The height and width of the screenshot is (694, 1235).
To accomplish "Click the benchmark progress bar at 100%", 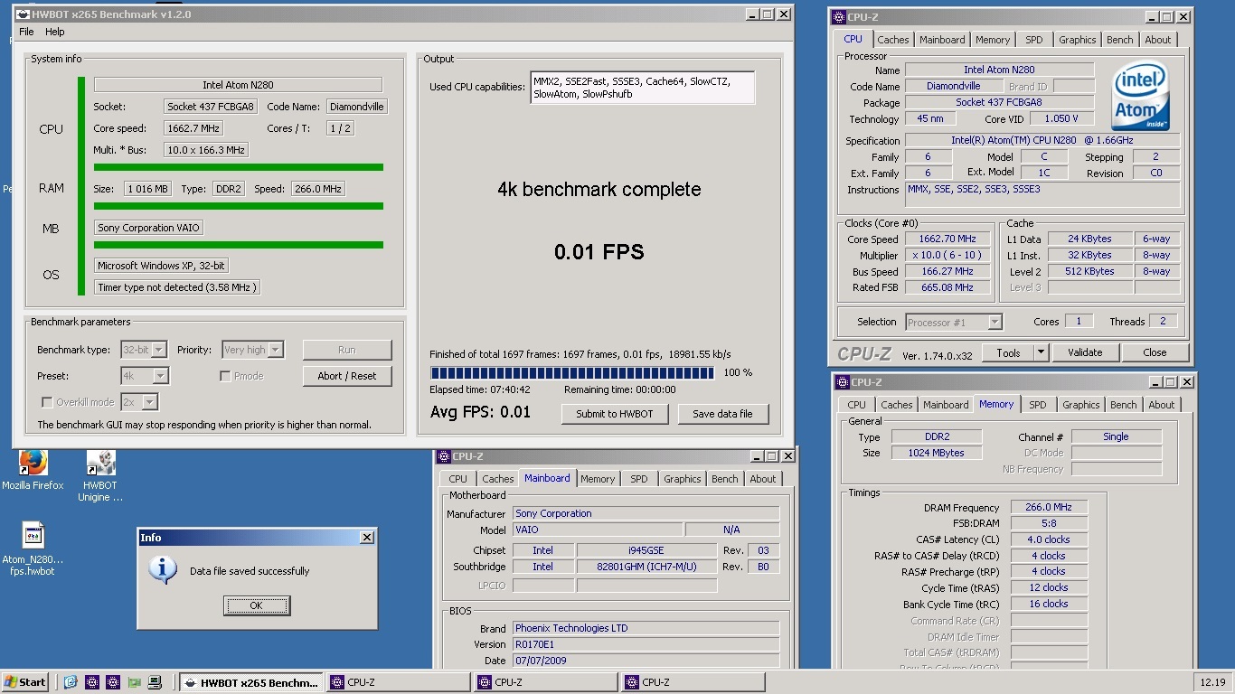I will [x=572, y=372].
